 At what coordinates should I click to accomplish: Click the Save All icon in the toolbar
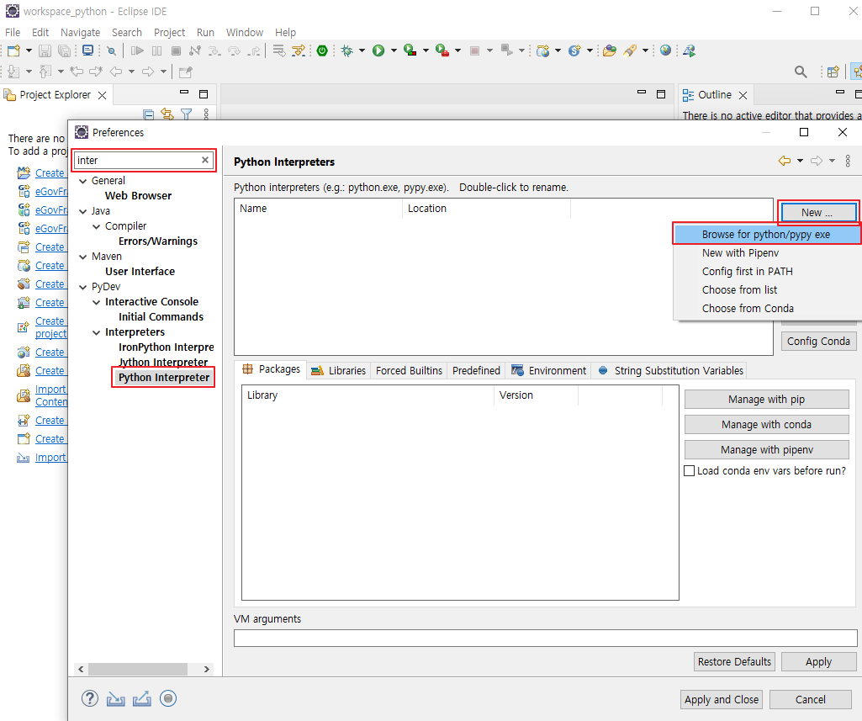[64, 50]
